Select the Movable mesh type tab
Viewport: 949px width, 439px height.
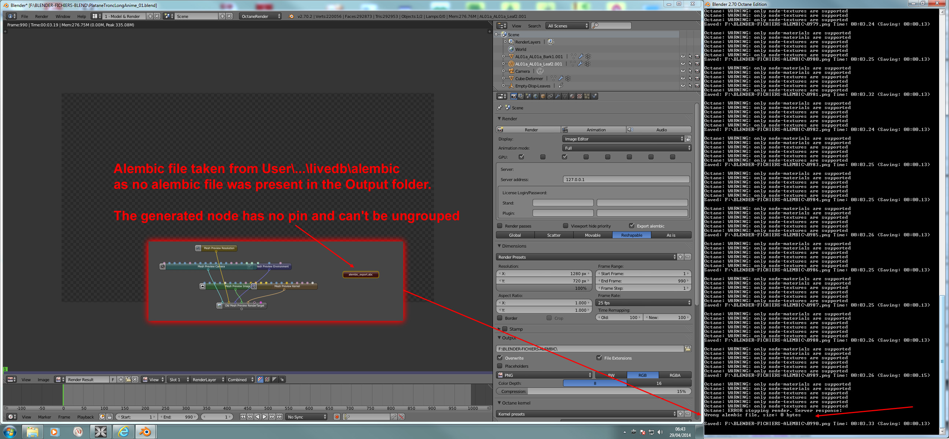click(x=592, y=235)
